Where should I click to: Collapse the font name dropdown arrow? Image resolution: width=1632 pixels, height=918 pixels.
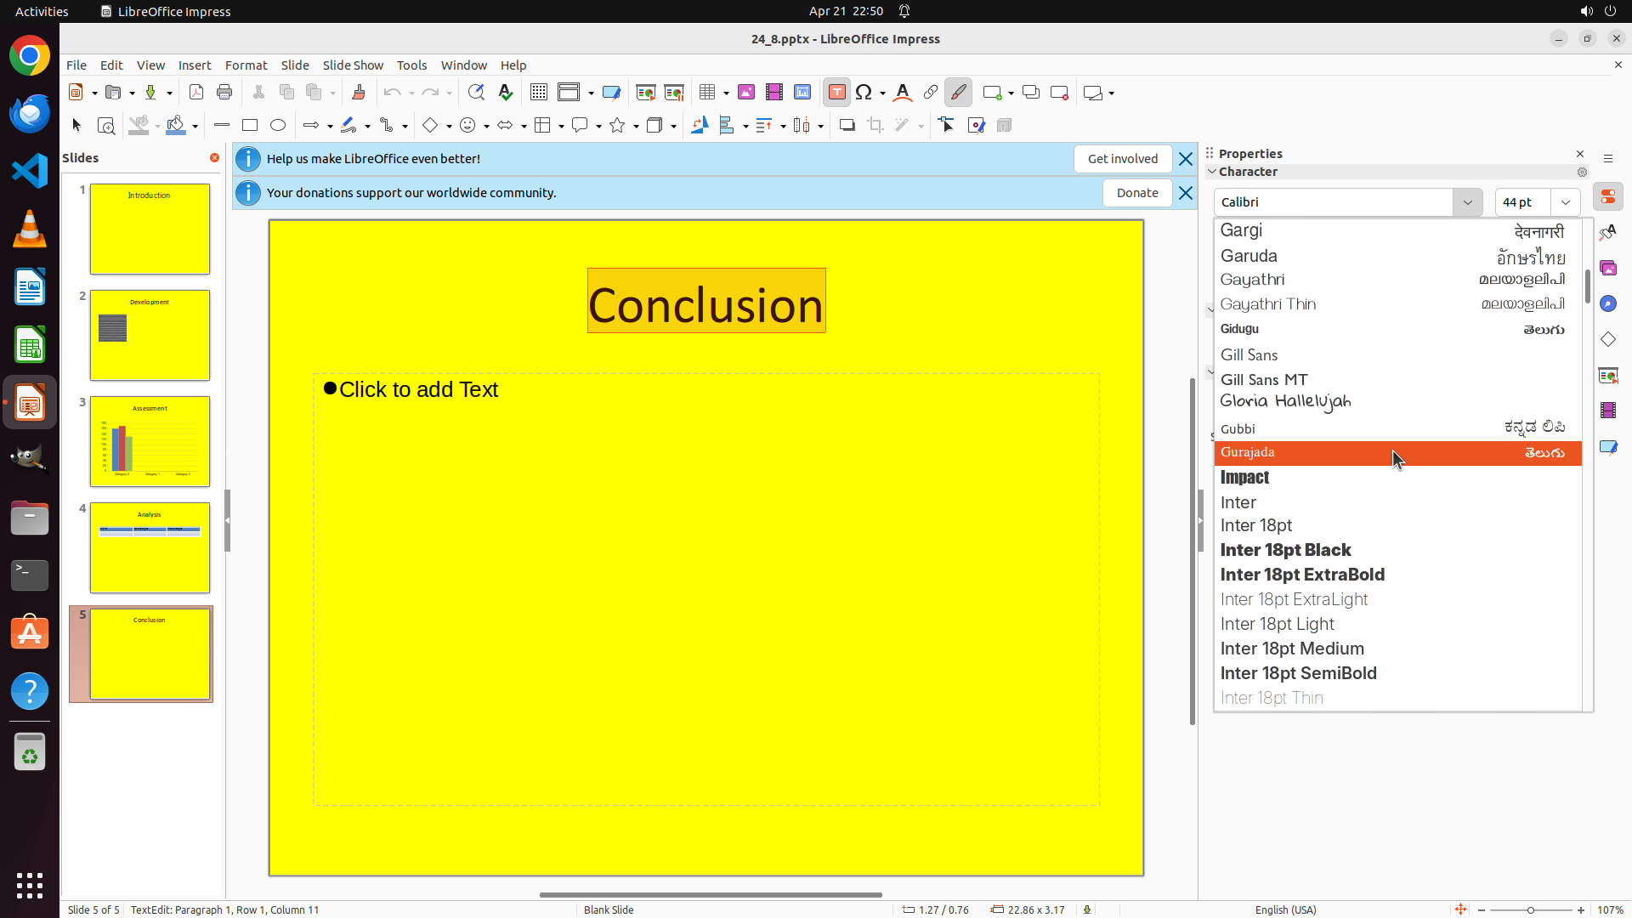[x=1467, y=202]
